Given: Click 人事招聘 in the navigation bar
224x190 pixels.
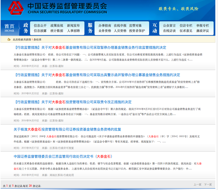Looking at the screenshot, I should 73,31.
